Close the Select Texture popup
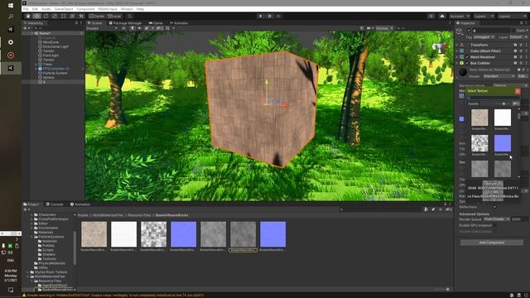530x298 pixels. (518, 91)
